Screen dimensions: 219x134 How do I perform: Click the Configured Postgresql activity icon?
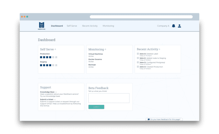tap(138, 62)
